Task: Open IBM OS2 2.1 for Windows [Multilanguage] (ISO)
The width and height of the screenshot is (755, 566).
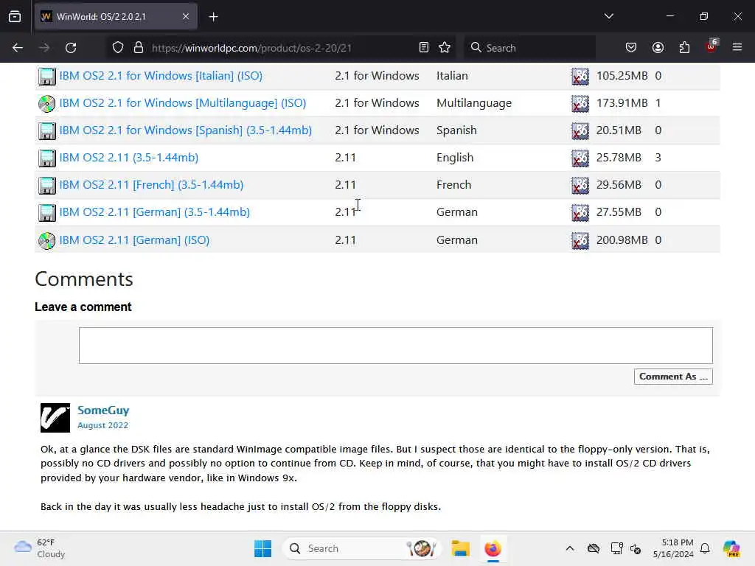Action: pyautogui.click(x=183, y=103)
